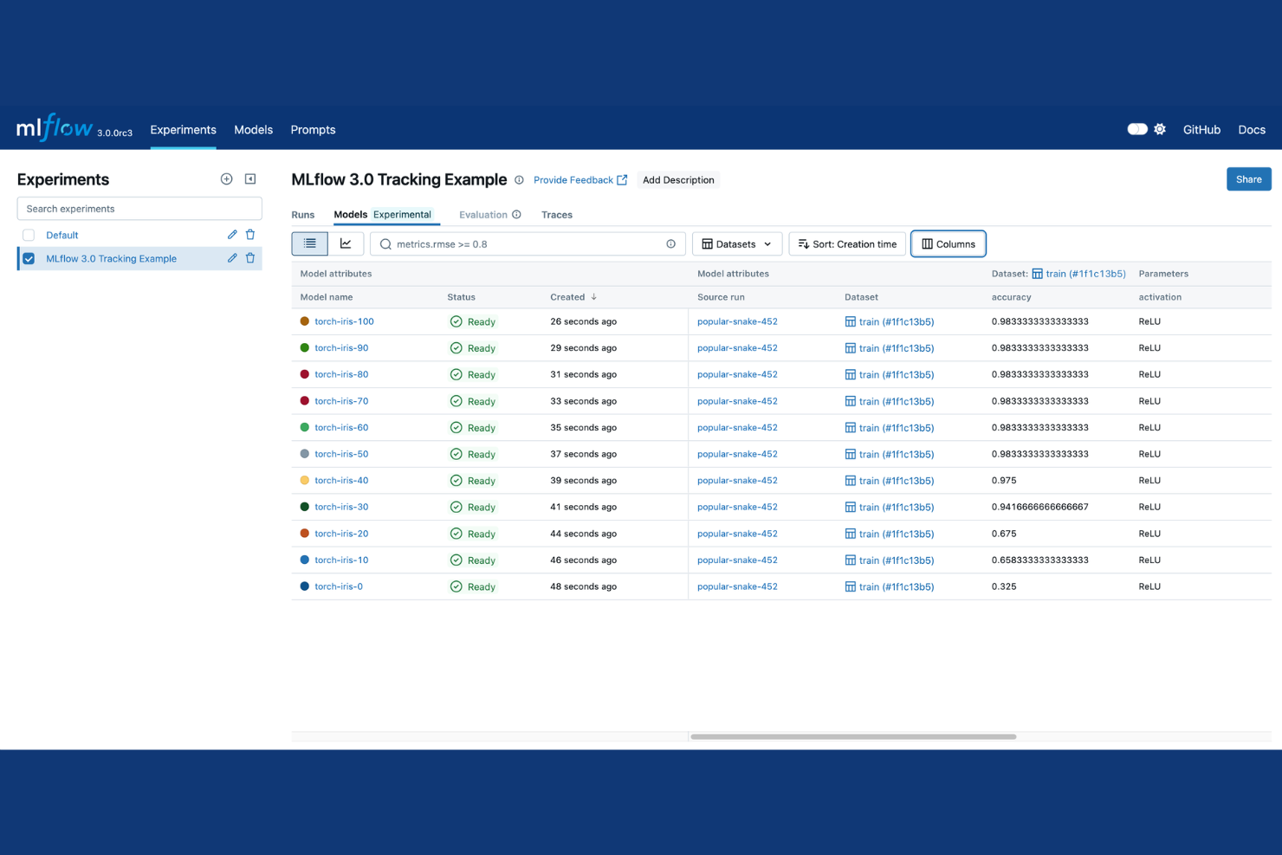
Task: Click the Default experiment name
Action: [x=62, y=235]
